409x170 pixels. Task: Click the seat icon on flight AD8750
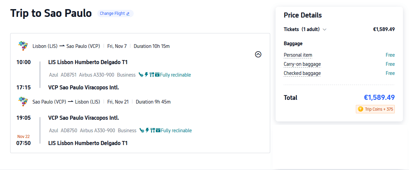142,131
